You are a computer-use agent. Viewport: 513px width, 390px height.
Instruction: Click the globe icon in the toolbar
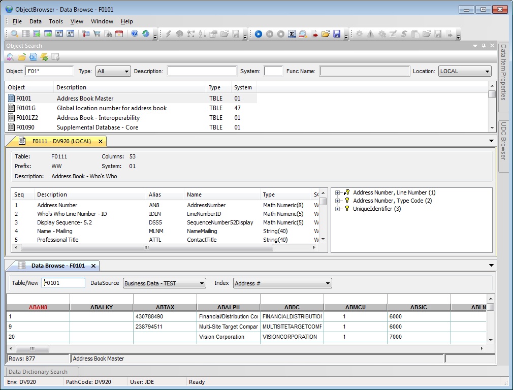pos(146,34)
